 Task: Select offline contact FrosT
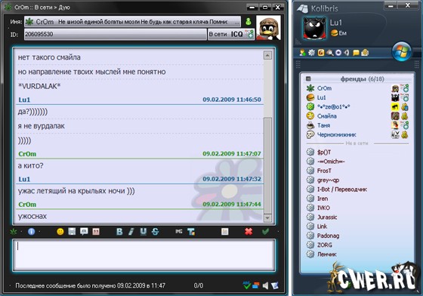[x=357, y=171]
